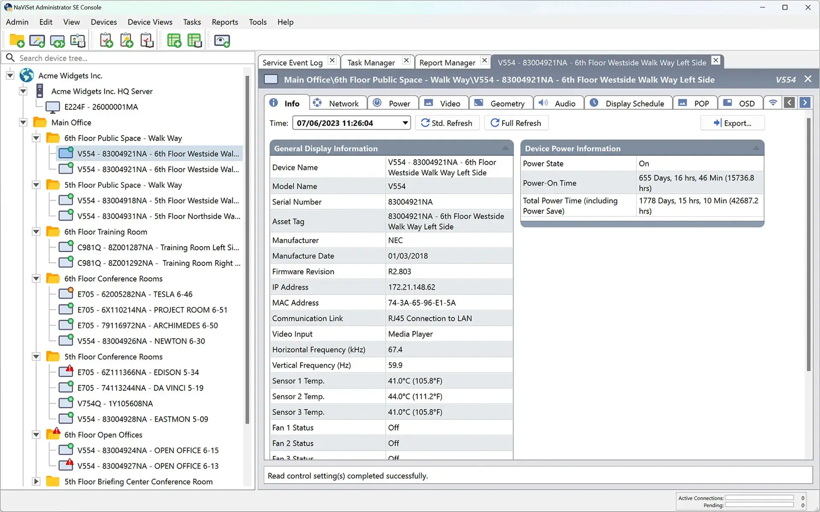Click the report library table book icon

195,41
